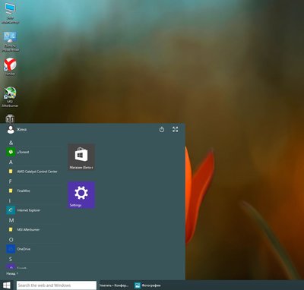Select the browser window taskbar item
This screenshot has width=304, height=290.
pos(114,285)
